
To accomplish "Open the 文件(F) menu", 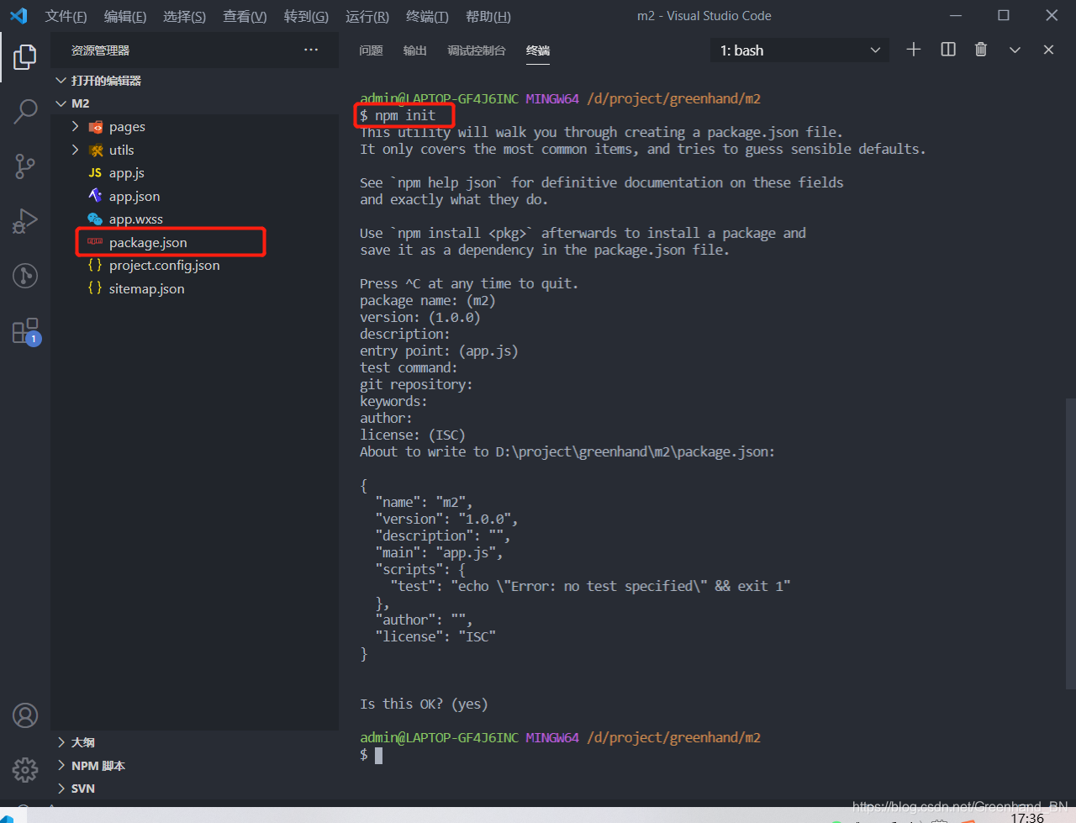I will [66, 16].
